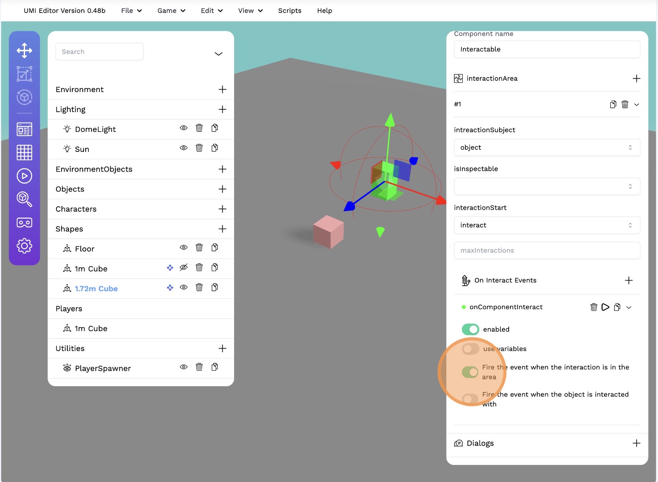Open the File menu

tap(131, 10)
